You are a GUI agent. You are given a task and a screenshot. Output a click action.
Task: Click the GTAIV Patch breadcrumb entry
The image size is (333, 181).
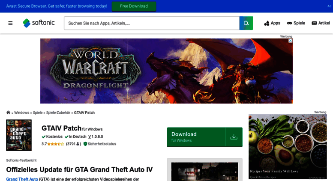84,113
